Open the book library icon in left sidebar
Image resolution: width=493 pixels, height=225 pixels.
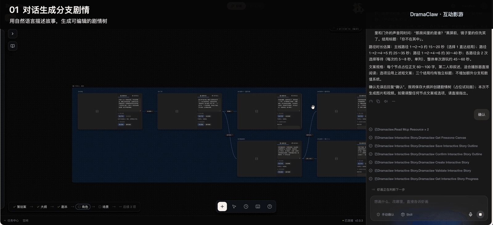[x=13, y=46]
